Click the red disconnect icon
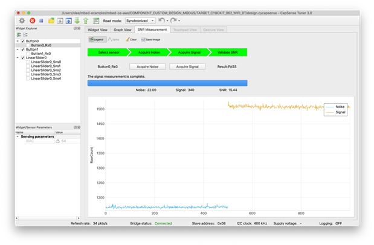 [x=33, y=21]
